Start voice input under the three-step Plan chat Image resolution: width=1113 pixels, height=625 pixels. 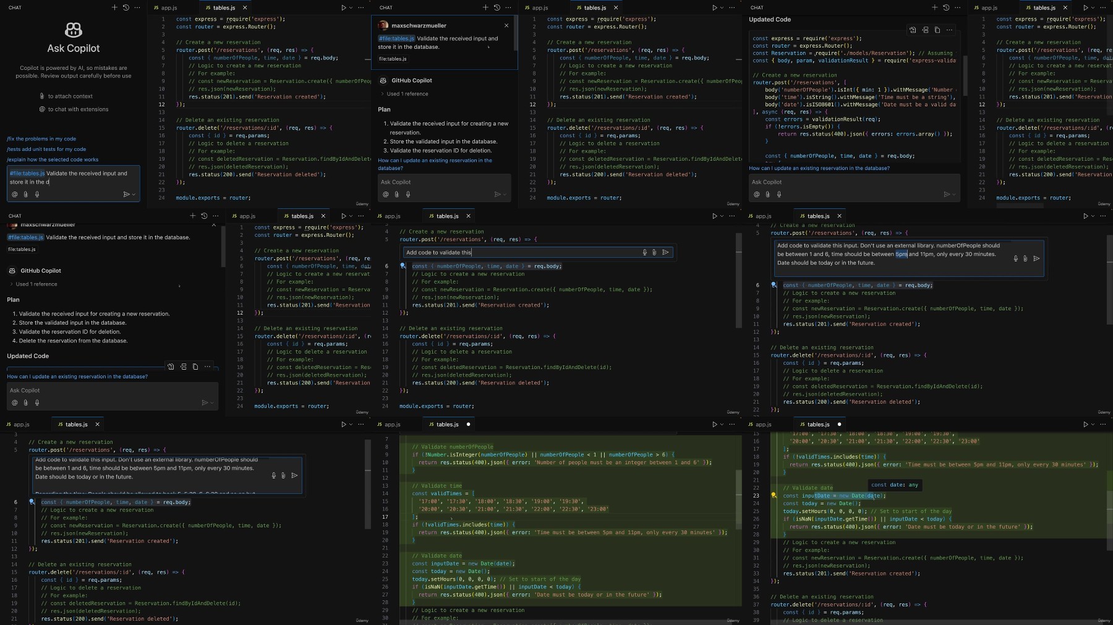tap(408, 194)
